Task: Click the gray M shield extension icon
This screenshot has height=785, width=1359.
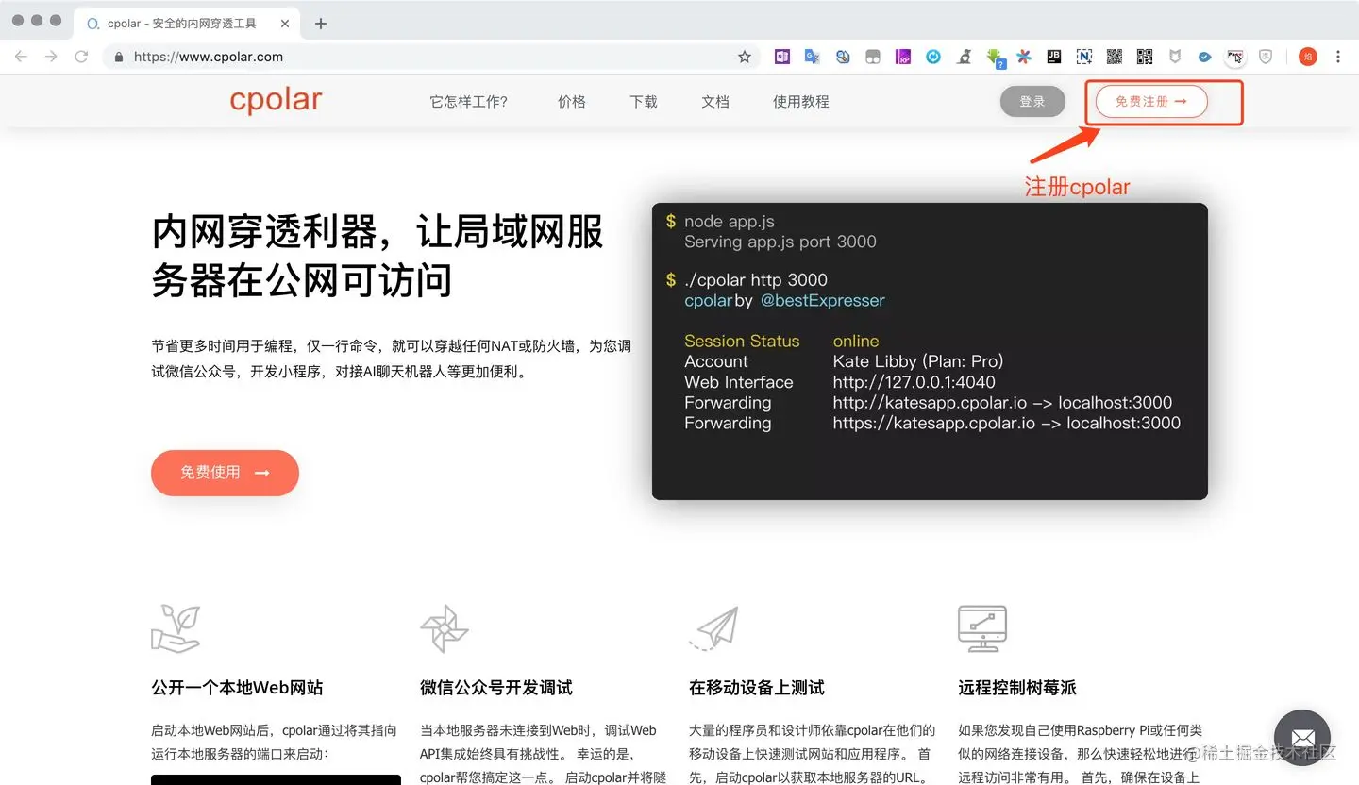Action: pyautogui.click(x=1175, y=57)
